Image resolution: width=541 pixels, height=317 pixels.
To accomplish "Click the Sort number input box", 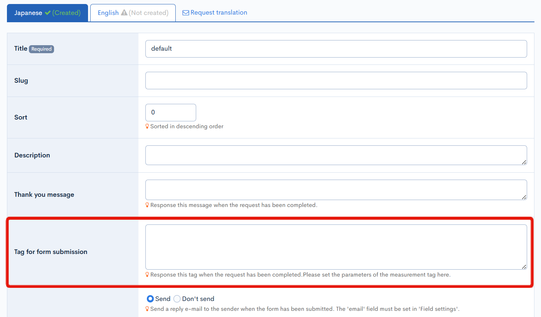I will (171, 113).
